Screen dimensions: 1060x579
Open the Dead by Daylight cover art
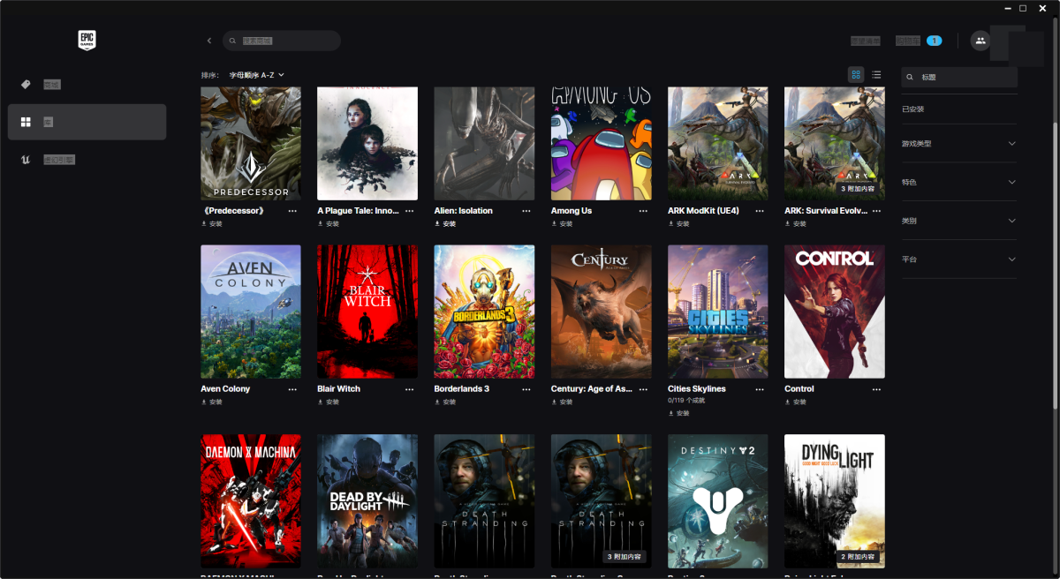(367, 500)
